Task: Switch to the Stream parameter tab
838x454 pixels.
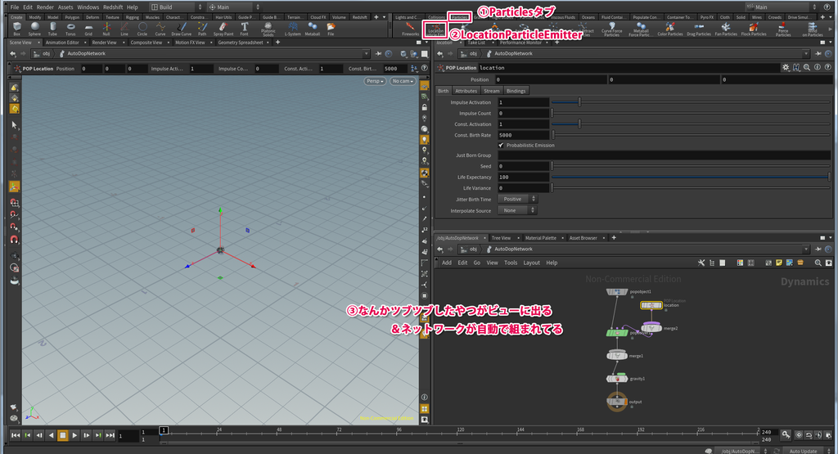Action: (x=492, y=91)
